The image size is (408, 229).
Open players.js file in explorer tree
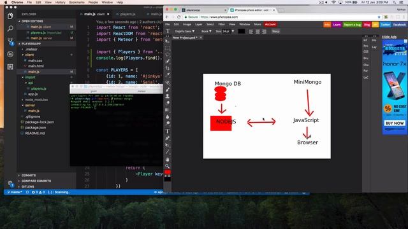coord(38,88)
